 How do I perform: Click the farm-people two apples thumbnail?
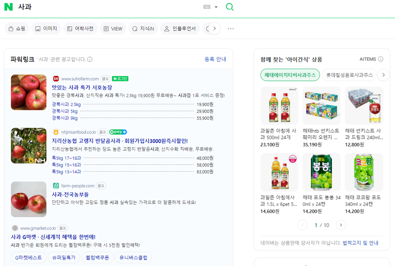(x=29, y=199)
